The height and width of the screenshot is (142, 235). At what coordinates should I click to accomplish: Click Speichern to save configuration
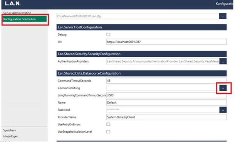[x=10, y=130]
